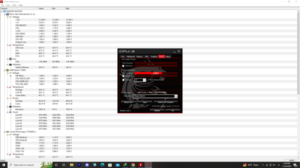Open the thread count dropdown showing 12

pyautogui.click(x=144, y=80)
